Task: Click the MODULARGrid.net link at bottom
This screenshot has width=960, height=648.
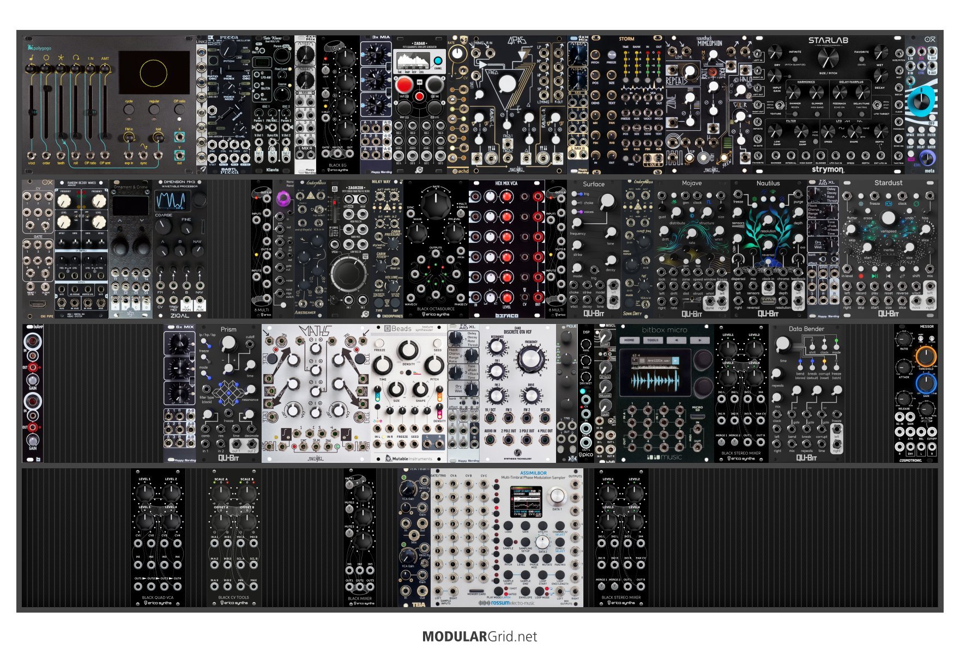Action: click(480, 637)
